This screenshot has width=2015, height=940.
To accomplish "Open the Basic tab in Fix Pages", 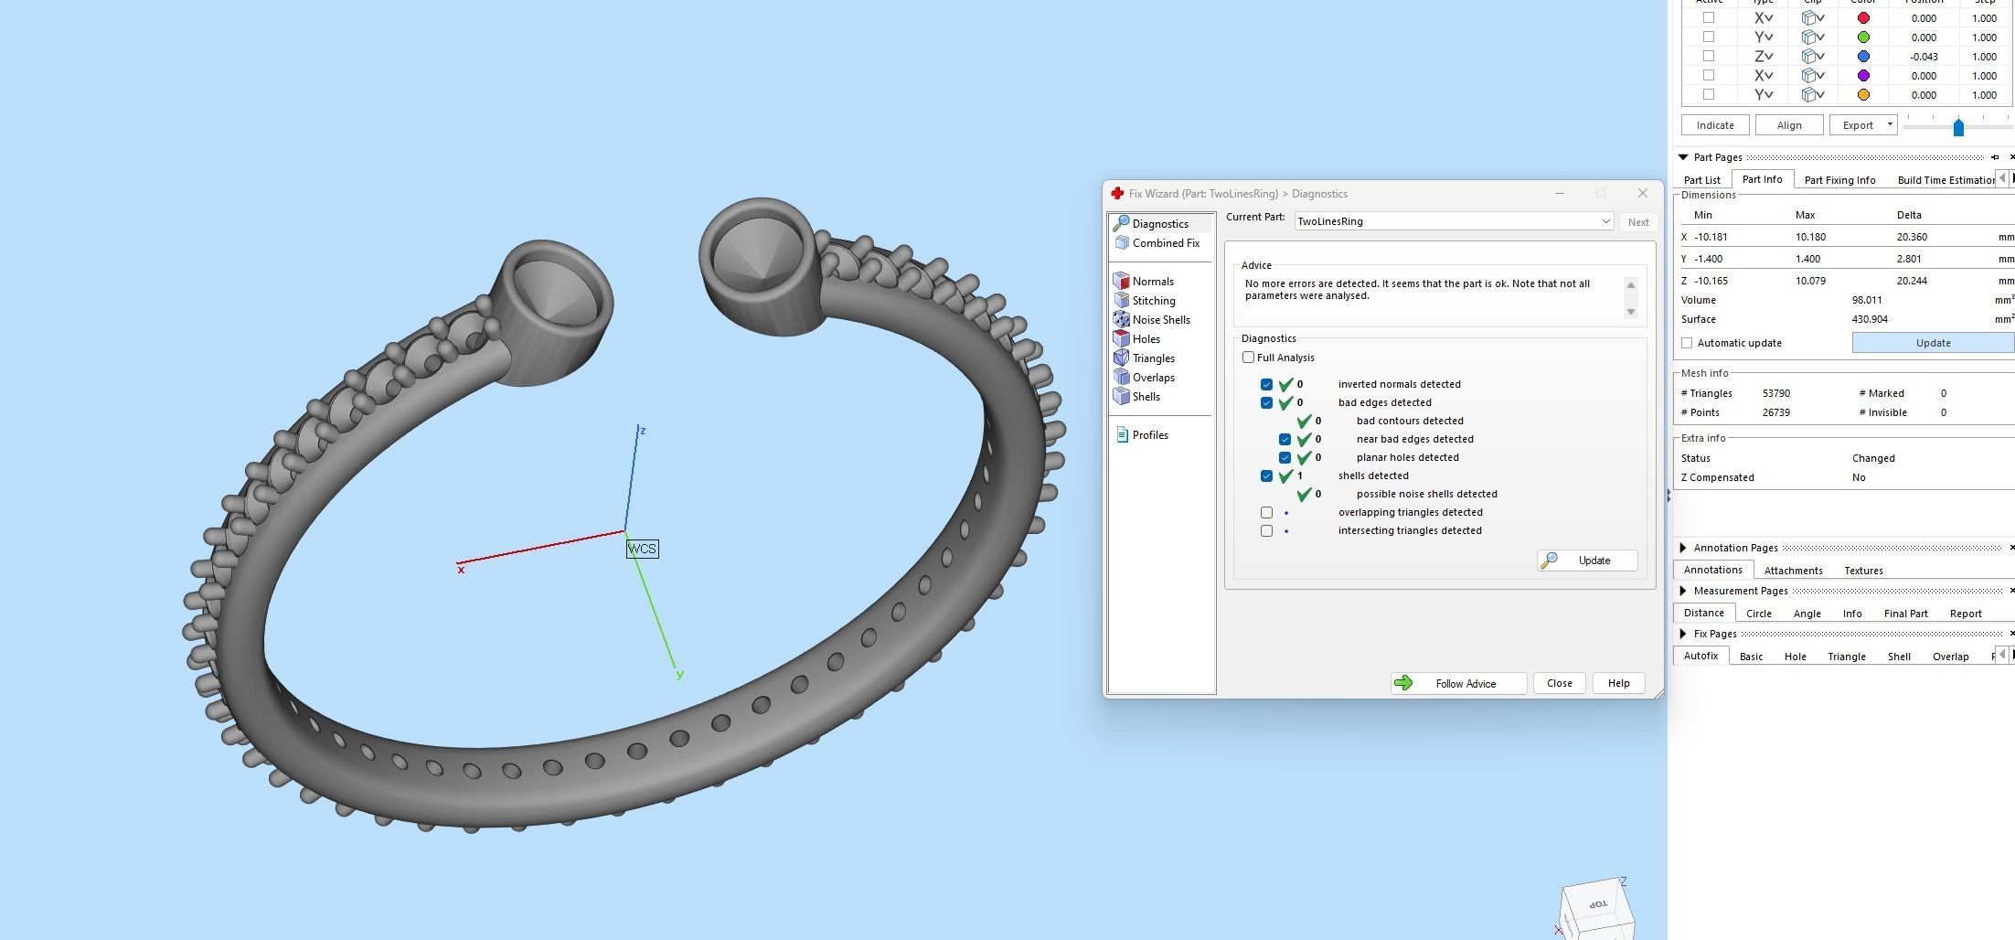I will 1751,657.
